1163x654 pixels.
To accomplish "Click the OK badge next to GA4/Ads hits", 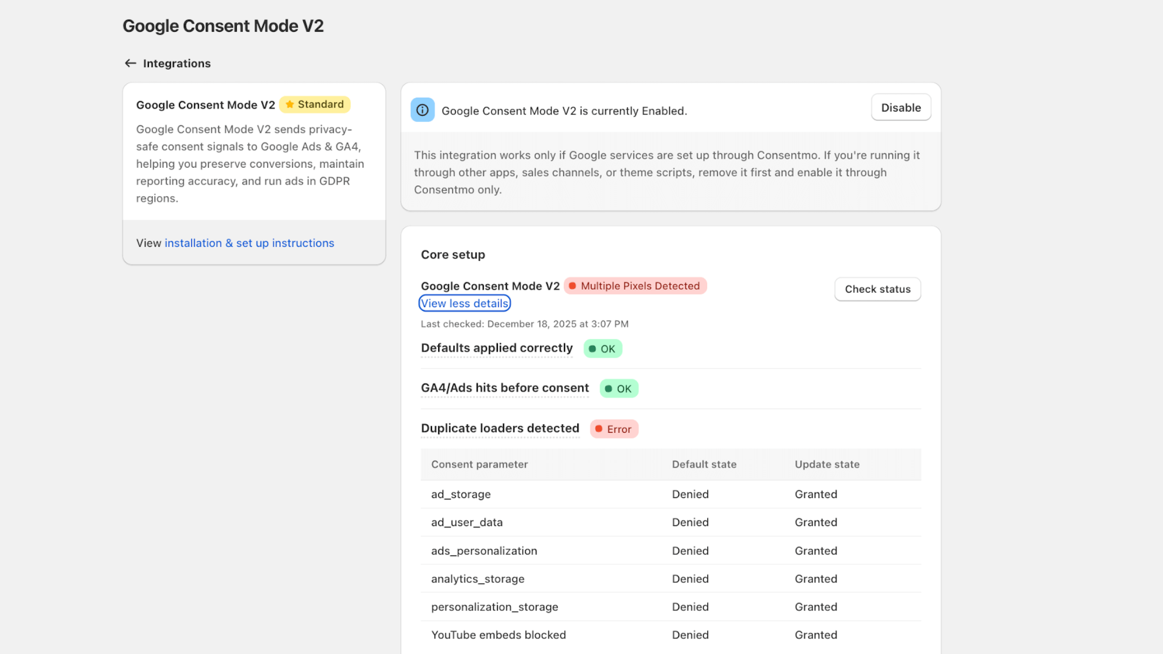I will pyautogui.click(x=619, y=388).
